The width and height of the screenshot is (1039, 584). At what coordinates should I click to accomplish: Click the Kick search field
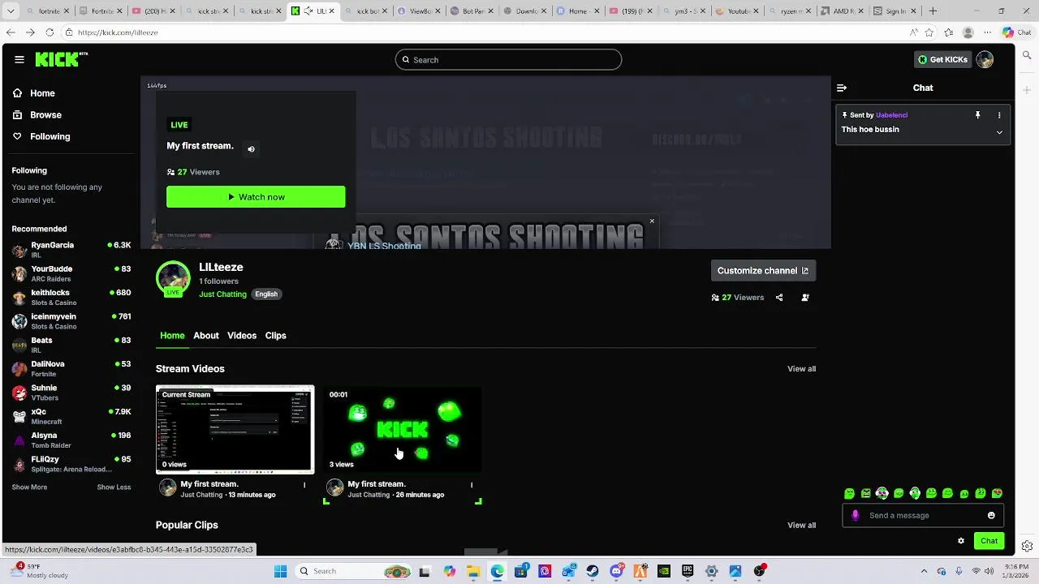click(x=508, y=60)
